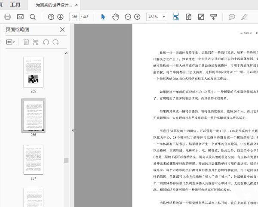Screen dimensions: 258x207
Task: Open thumbnail options dropdown menu
Action: [x=11, y=42]
